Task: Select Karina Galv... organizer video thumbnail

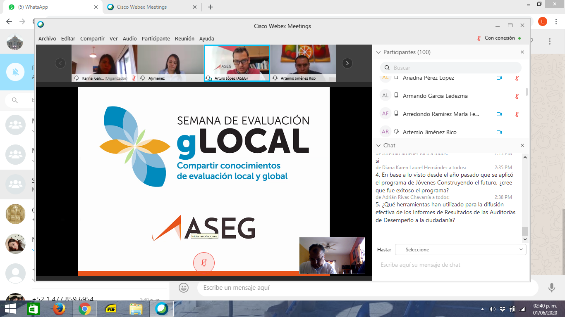Action: tap(104, 63)
